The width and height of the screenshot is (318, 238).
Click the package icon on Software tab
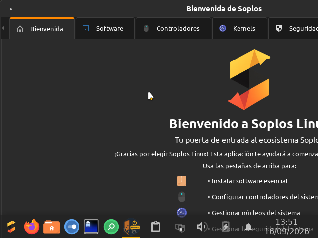pyautogui.click(x=86, y=28)
